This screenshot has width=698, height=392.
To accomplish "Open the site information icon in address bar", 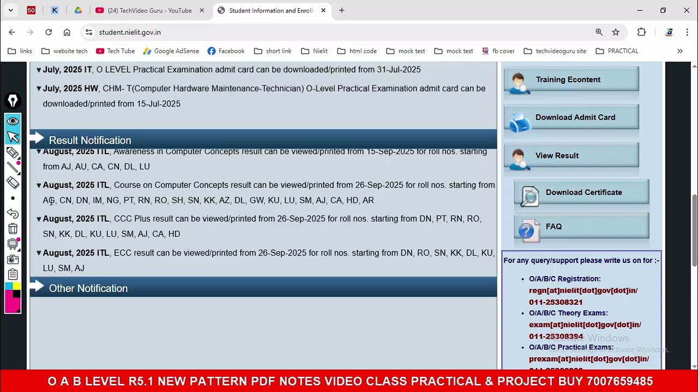I will (x=89, y=32).
